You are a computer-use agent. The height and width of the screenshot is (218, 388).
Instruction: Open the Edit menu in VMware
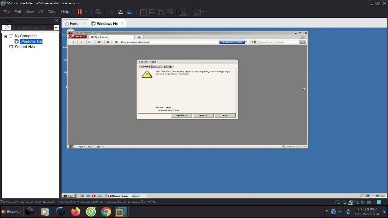[x=18, y=12]
